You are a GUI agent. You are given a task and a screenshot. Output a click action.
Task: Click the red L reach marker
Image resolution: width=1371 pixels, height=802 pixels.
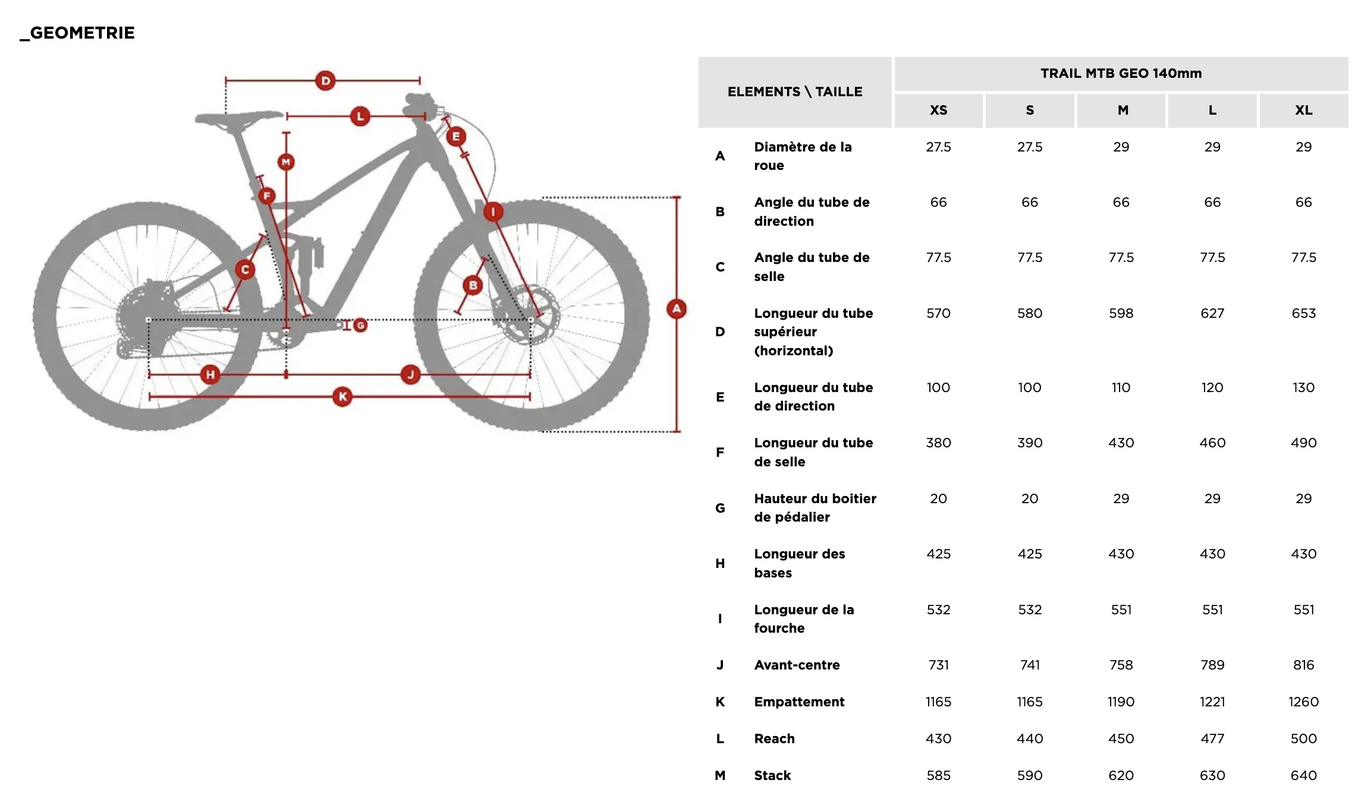point(360,116)
